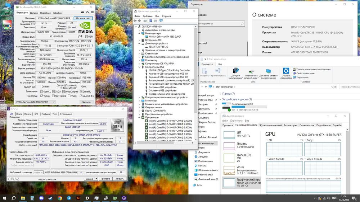Viewport: 360px width, 202px height.
Task: Click the BIOS export share icon in GPU-Z
Action: point(80,37)
